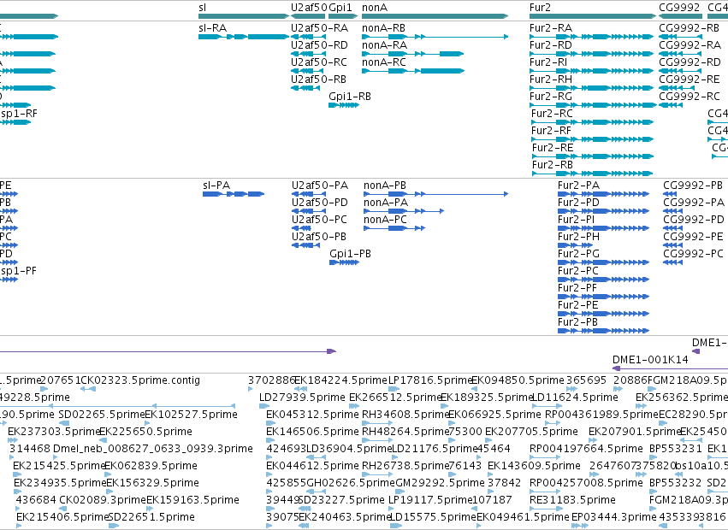Open the Fur2-PD protein label
The image size is (728, 530).
(578, 203)
